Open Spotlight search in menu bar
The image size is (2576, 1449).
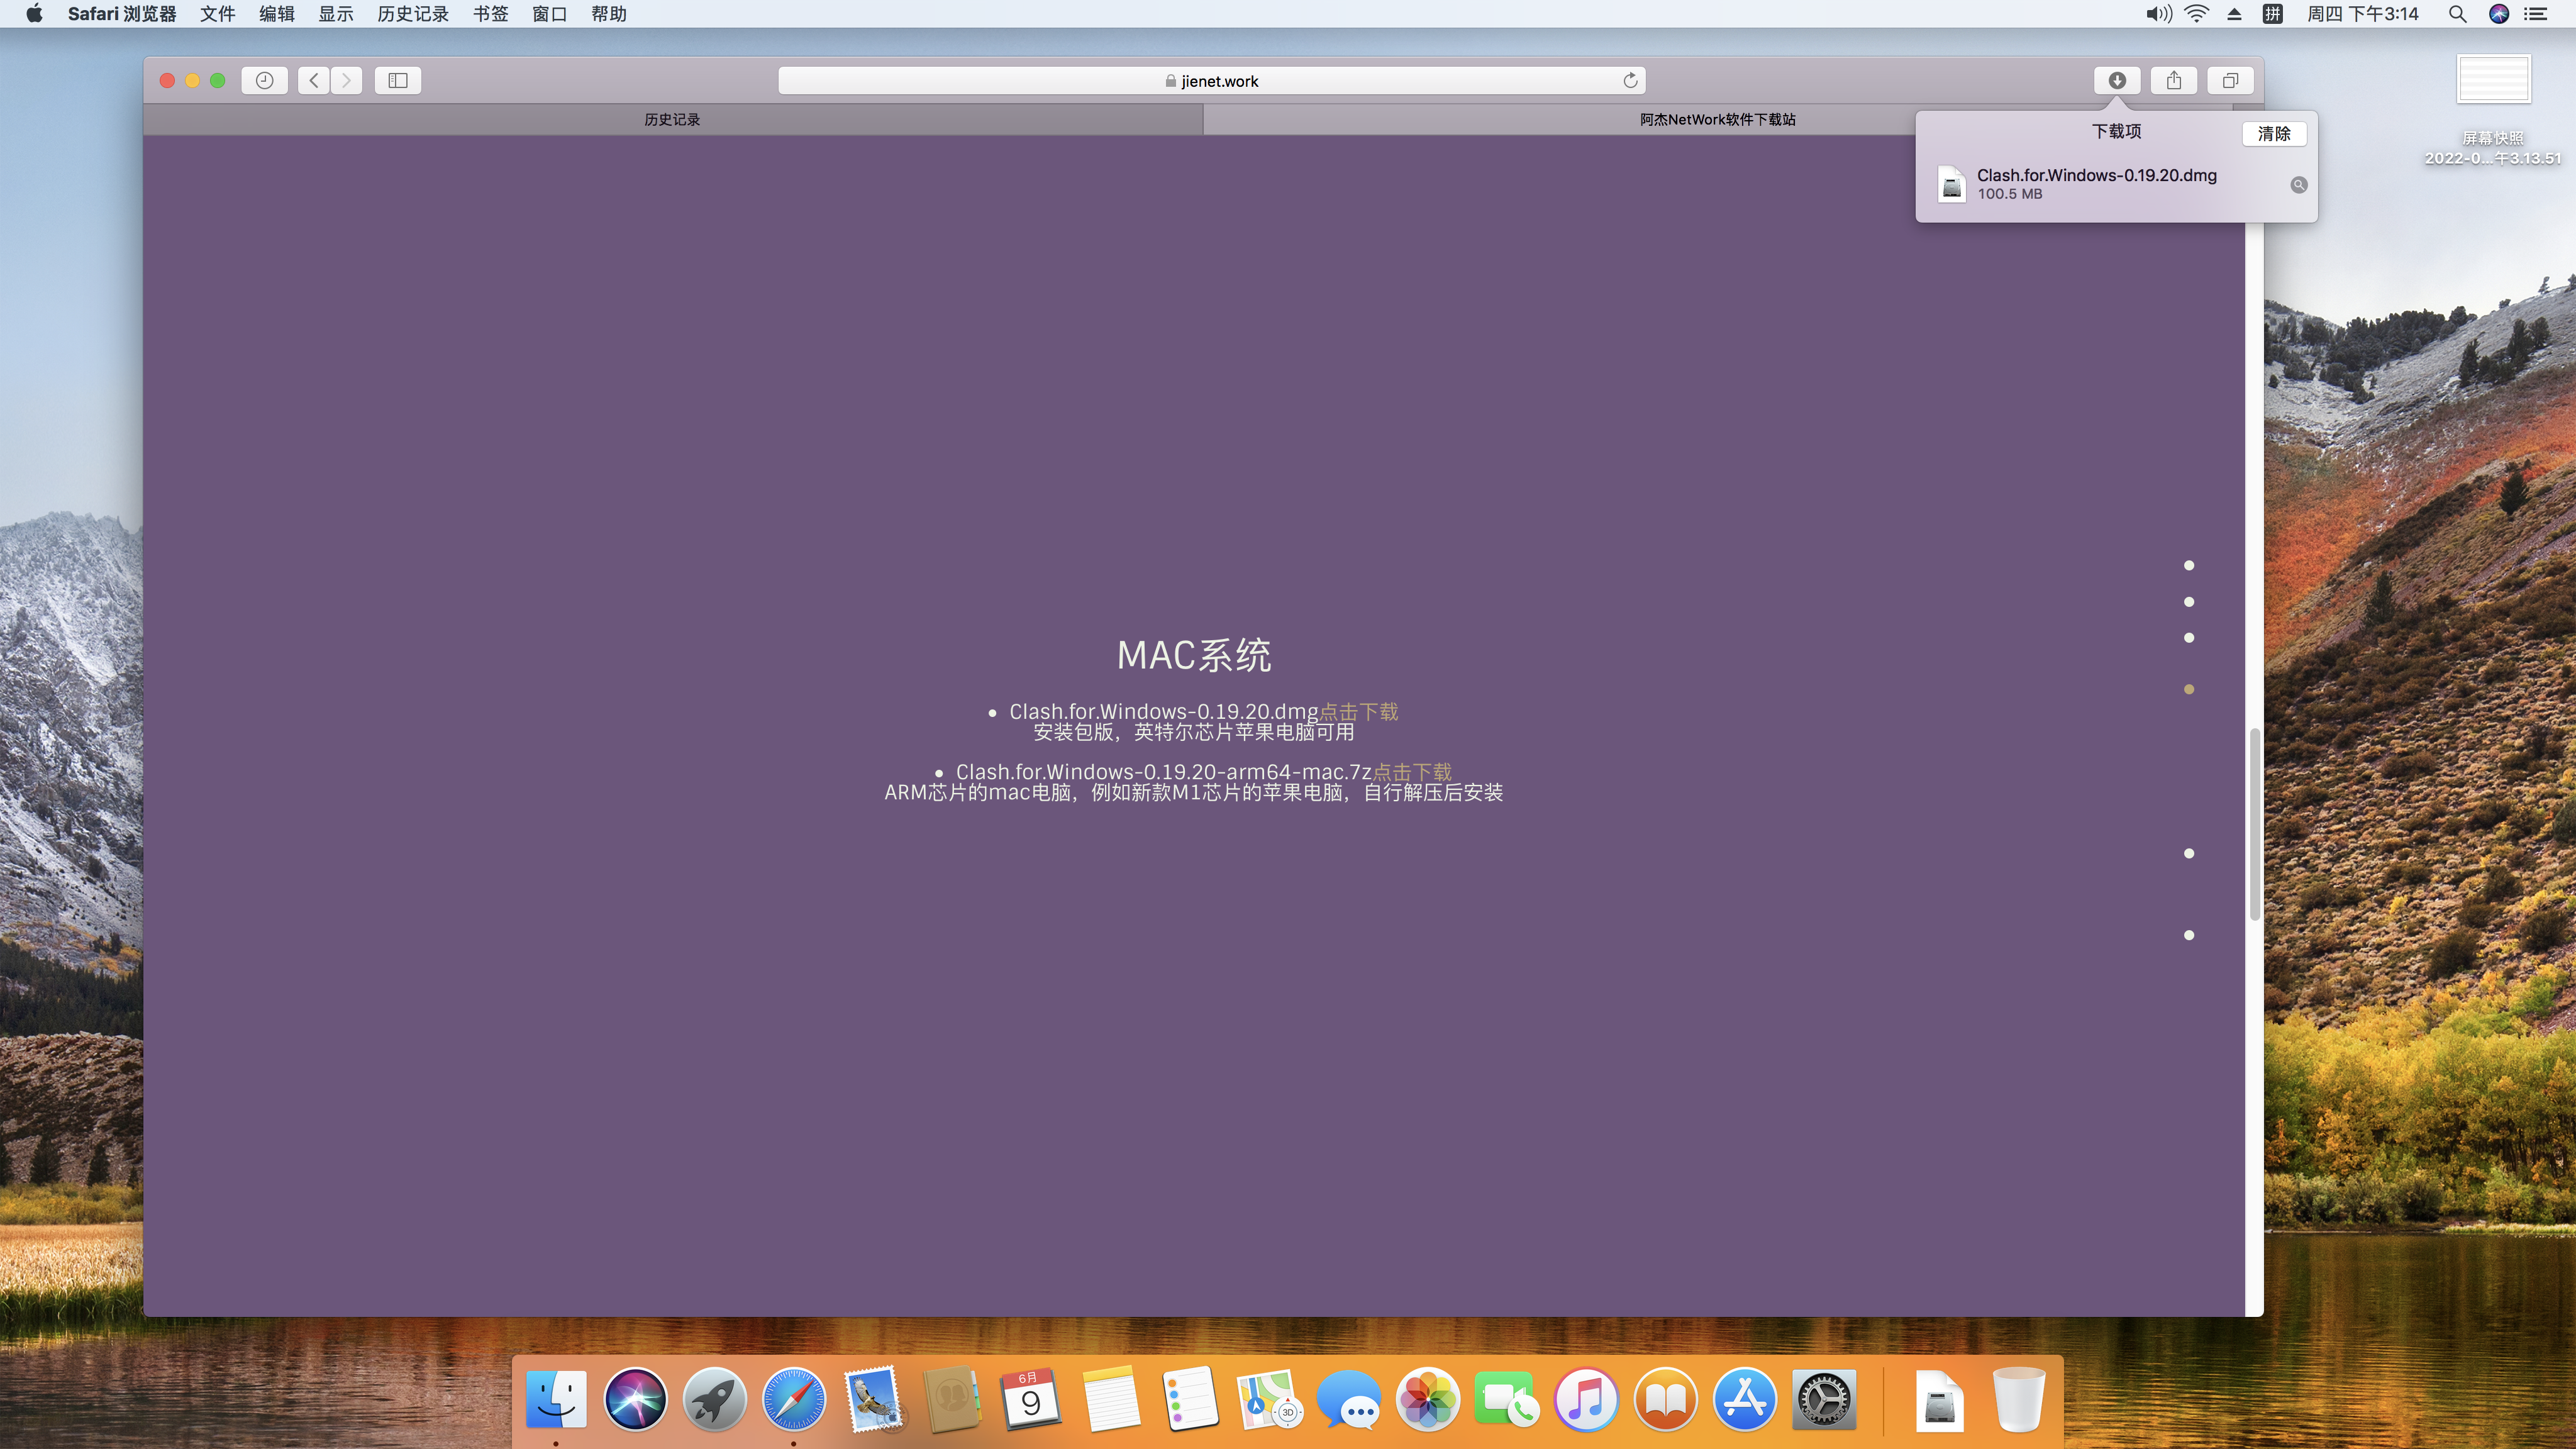(2457, 14)
